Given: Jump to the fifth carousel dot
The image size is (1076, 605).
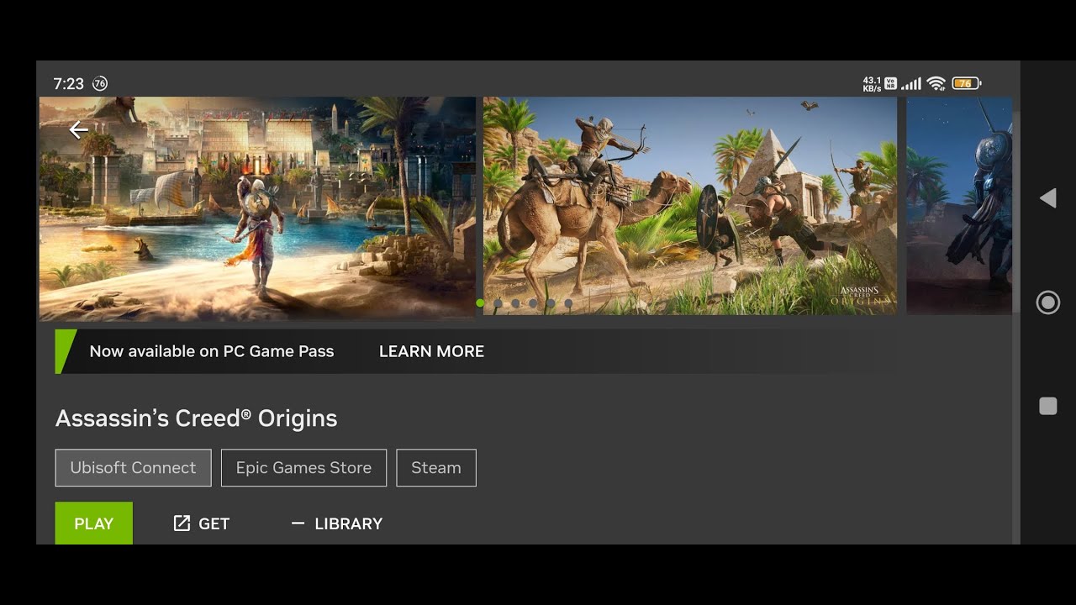Looking at the screenshot, I should [551, 303].
